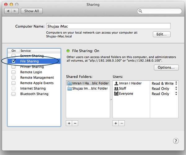Select Remote Management service row

pos(34,78)
